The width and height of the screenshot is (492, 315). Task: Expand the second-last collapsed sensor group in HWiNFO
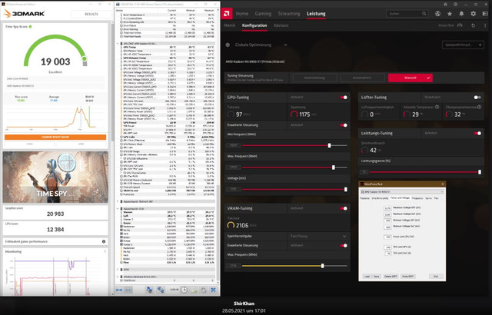click(x=118, y=269)
